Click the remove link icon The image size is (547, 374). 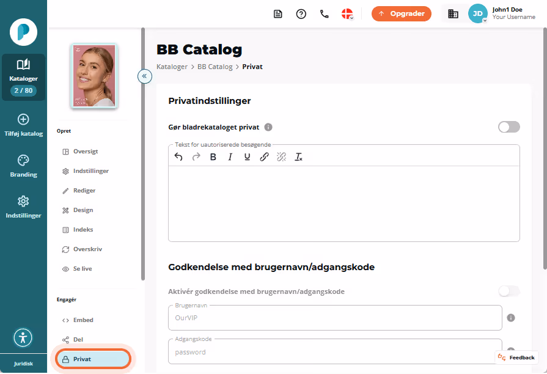click(x=282, y=157)
